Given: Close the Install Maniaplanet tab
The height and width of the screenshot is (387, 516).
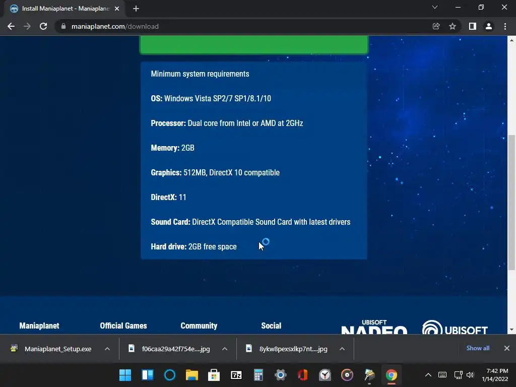Looking at the screenshot, I should [117, 9].
